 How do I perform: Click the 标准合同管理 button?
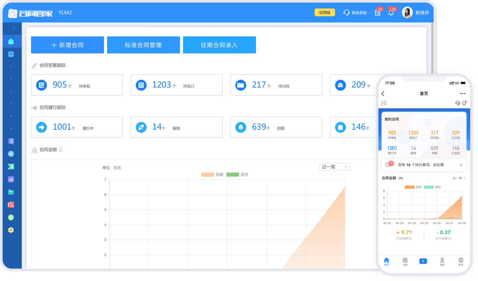[x=144, y=45]
